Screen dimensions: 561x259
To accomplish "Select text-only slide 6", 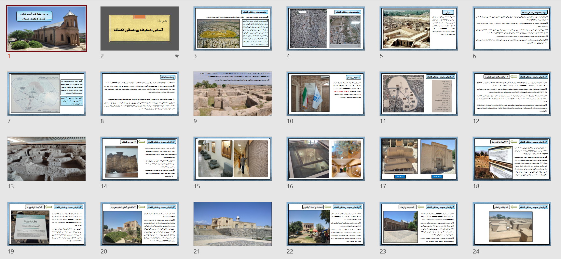I will click(512, 28).
